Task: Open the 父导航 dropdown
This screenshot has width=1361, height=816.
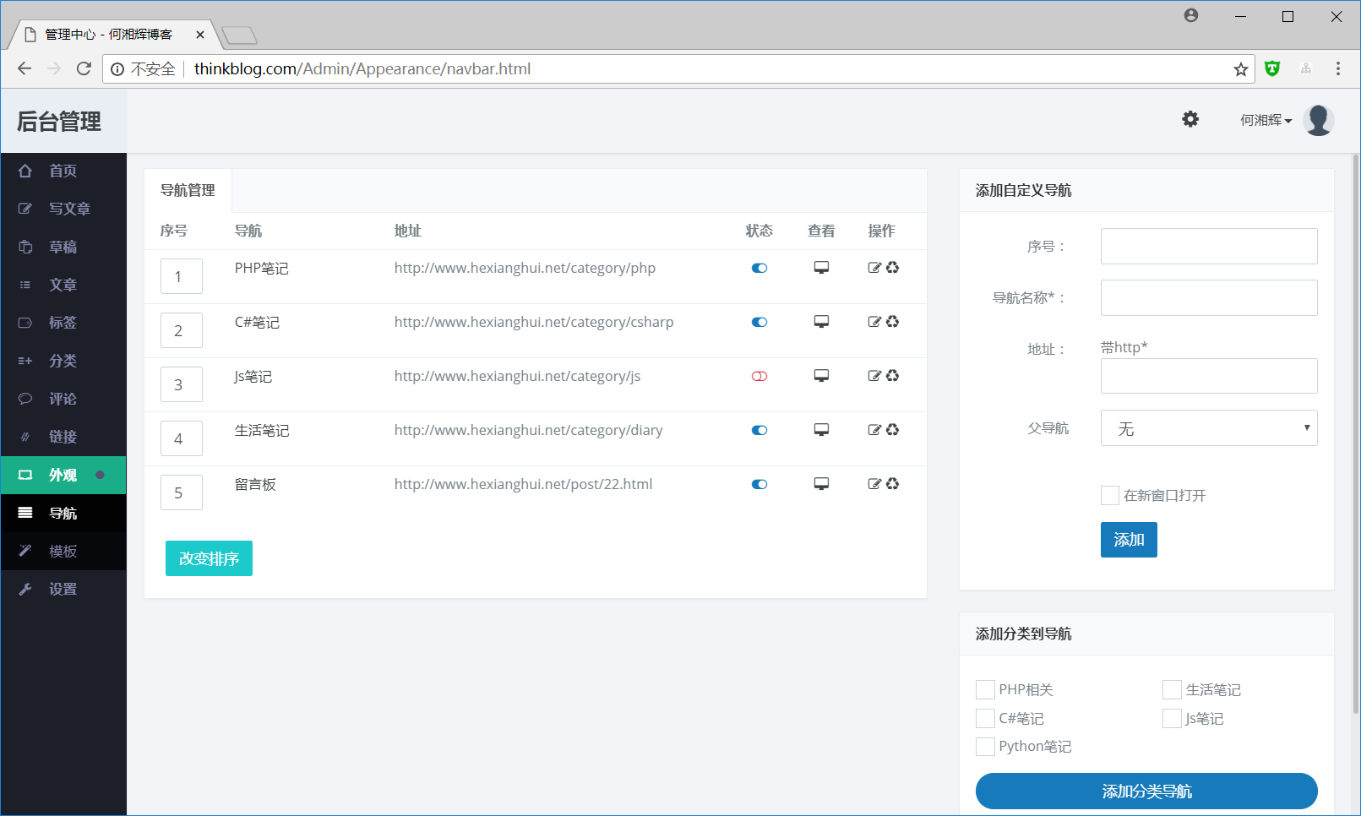Action: pos(1209,428)
